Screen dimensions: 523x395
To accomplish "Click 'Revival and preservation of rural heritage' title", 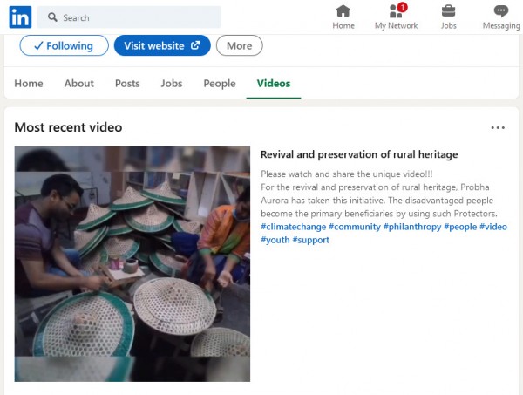I will point(359,154).
